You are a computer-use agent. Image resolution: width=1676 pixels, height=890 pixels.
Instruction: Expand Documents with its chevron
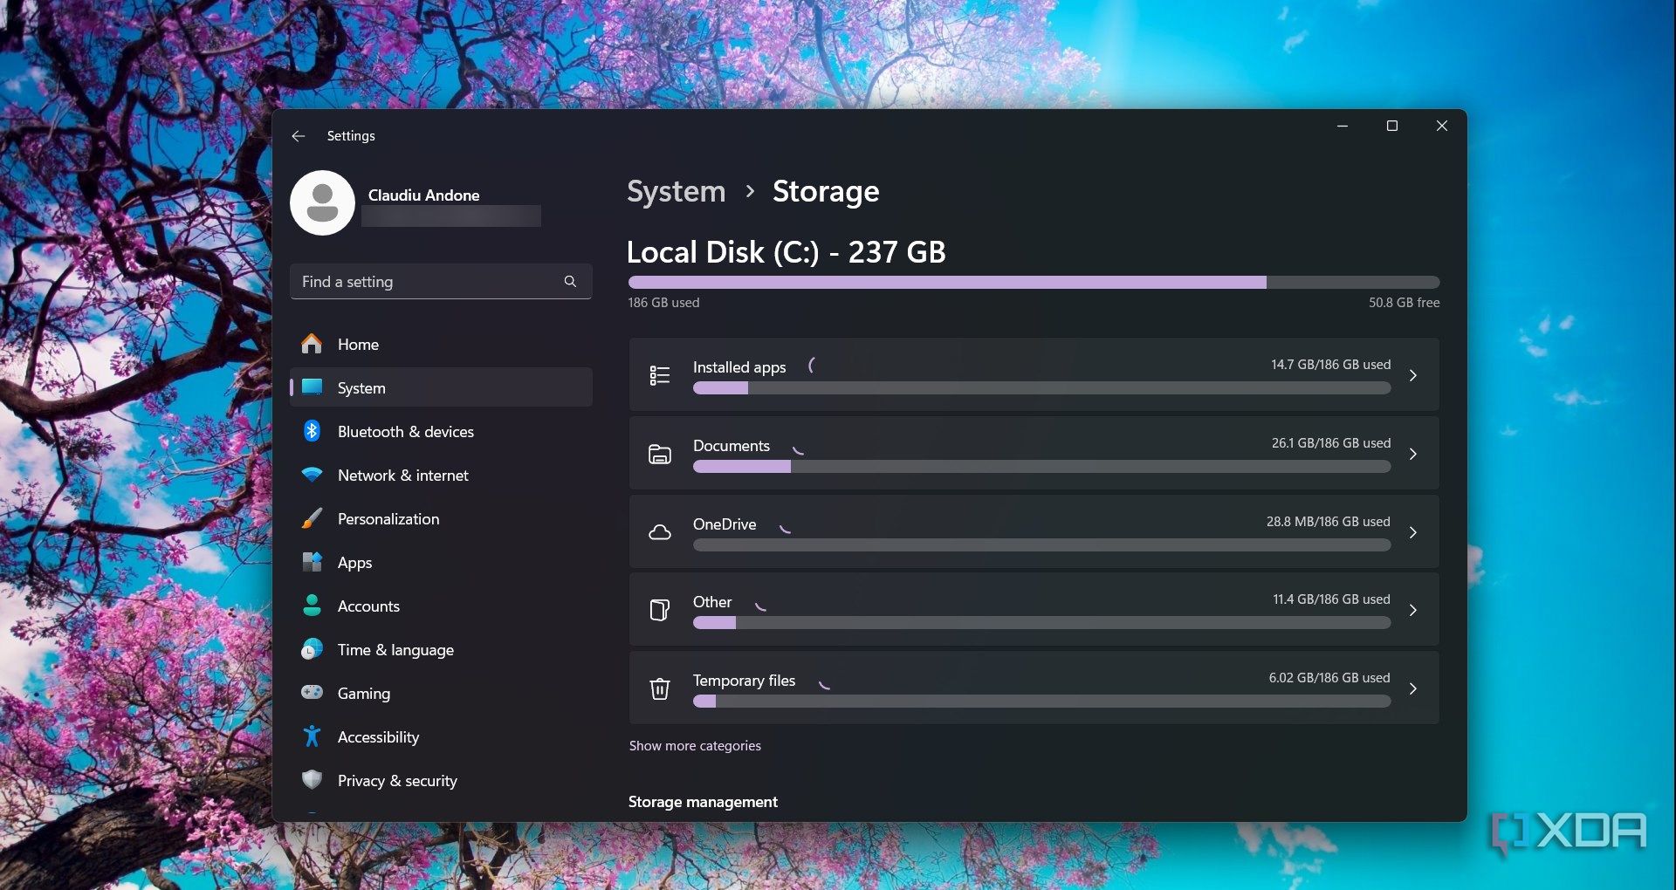pos(1412,454)
